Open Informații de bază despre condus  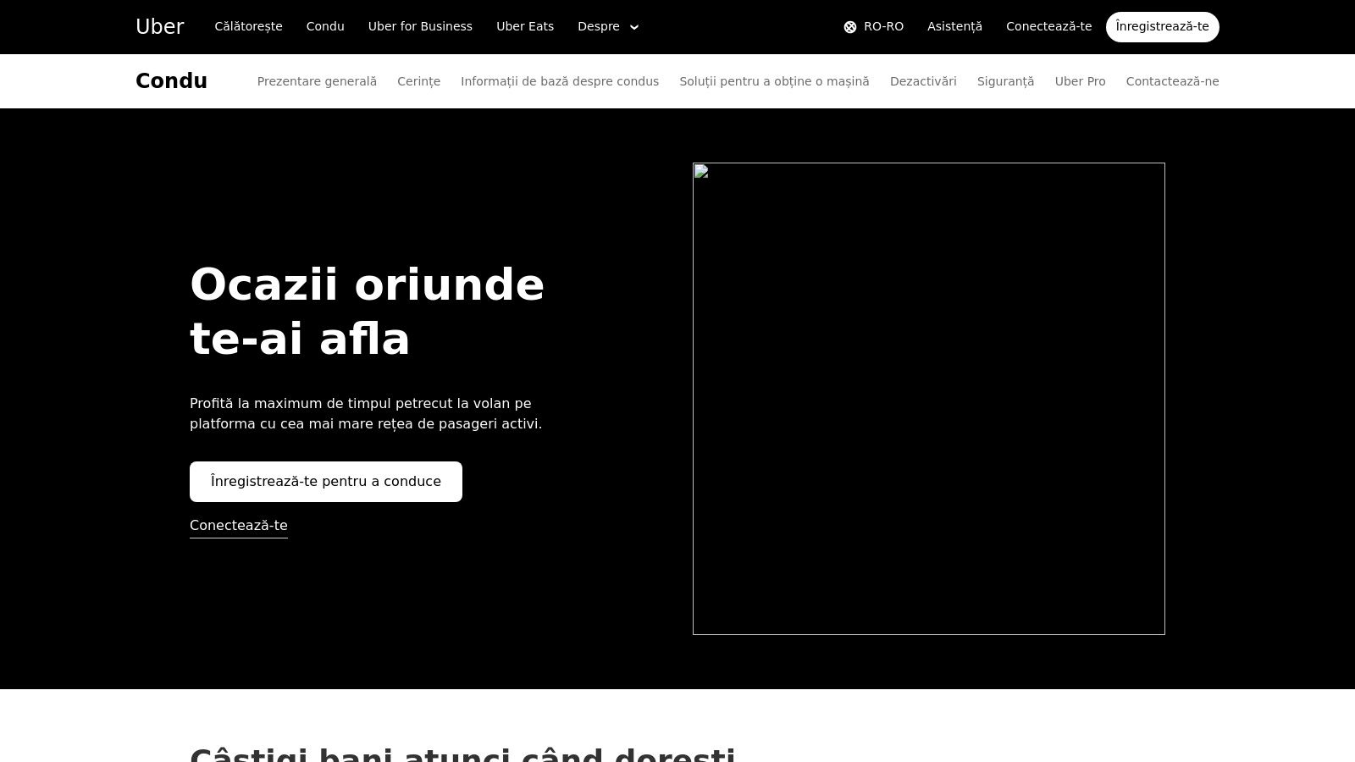(x=560, y=81)
